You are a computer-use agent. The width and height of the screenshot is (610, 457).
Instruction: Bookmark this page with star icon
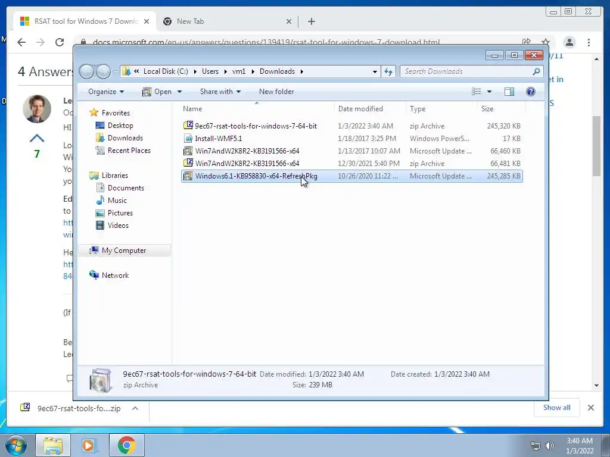(546, 42)
